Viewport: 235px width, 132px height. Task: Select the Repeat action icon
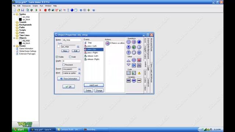[x=134, y=65]
